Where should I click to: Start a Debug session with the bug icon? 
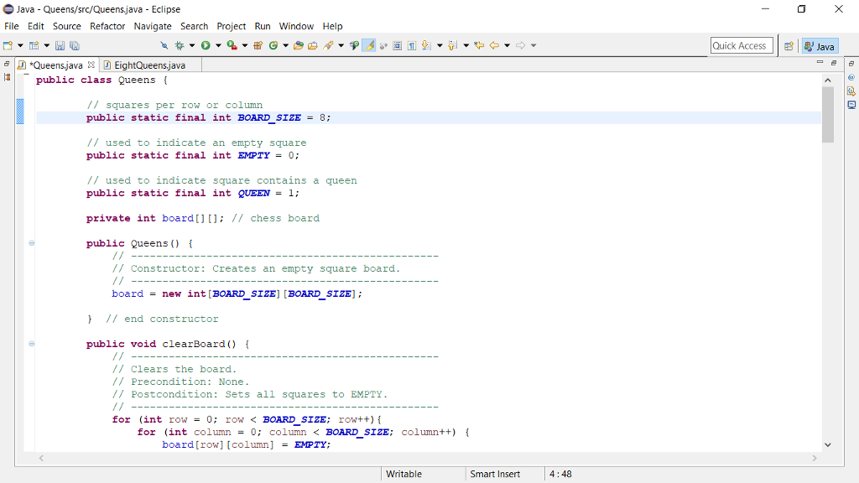pos(179,45)
